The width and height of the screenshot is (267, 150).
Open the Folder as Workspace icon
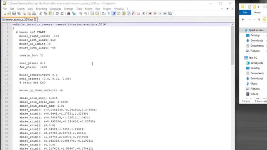[x=139, y=13]
